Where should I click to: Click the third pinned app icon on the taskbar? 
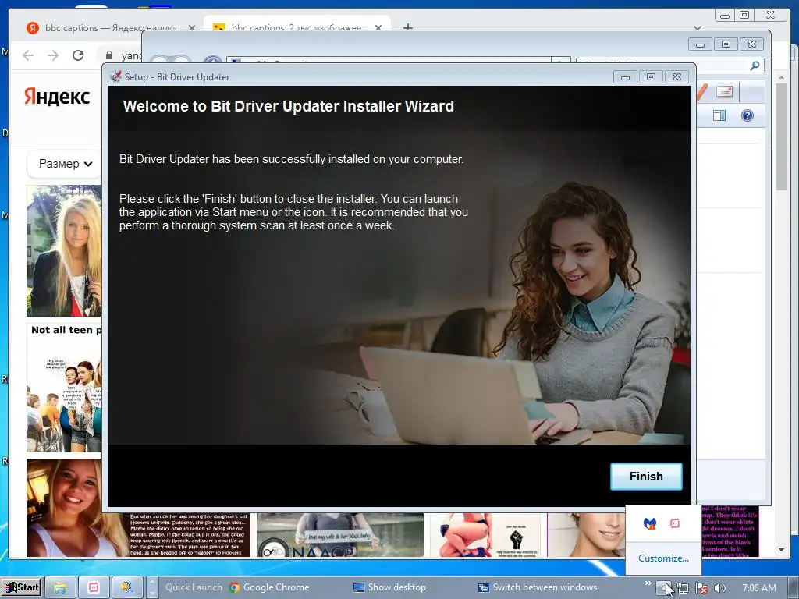pos(127,587)
